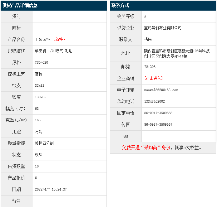Select the raw material value T80/C20
217x208 pixels.
[x=42, y=62]
